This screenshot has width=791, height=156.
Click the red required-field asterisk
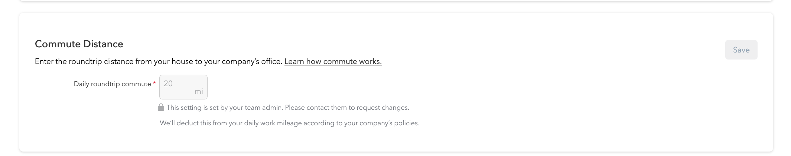click(154, 84)
